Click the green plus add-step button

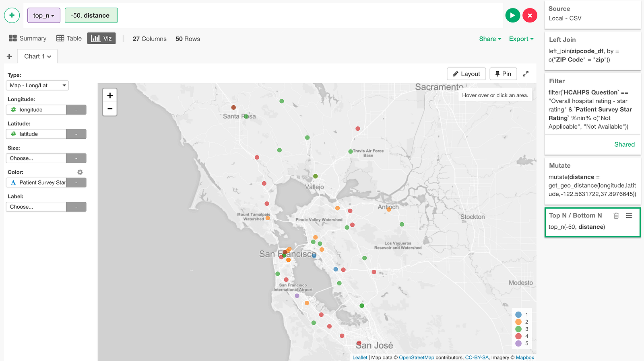12,15
